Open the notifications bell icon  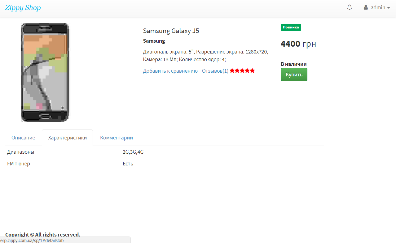350,7
